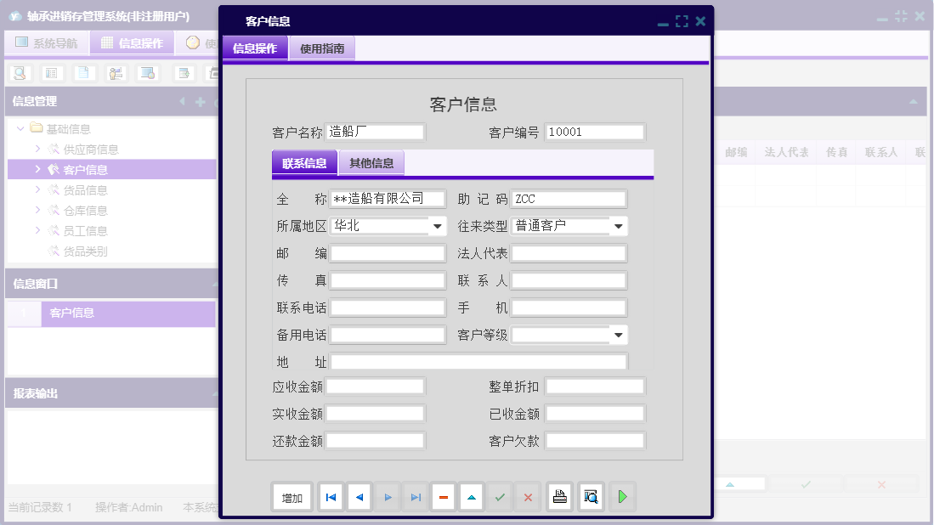Open the 客户等级 customer level dropdown
The width and height of the screenshot is (934, 525).
coord(619,335)
